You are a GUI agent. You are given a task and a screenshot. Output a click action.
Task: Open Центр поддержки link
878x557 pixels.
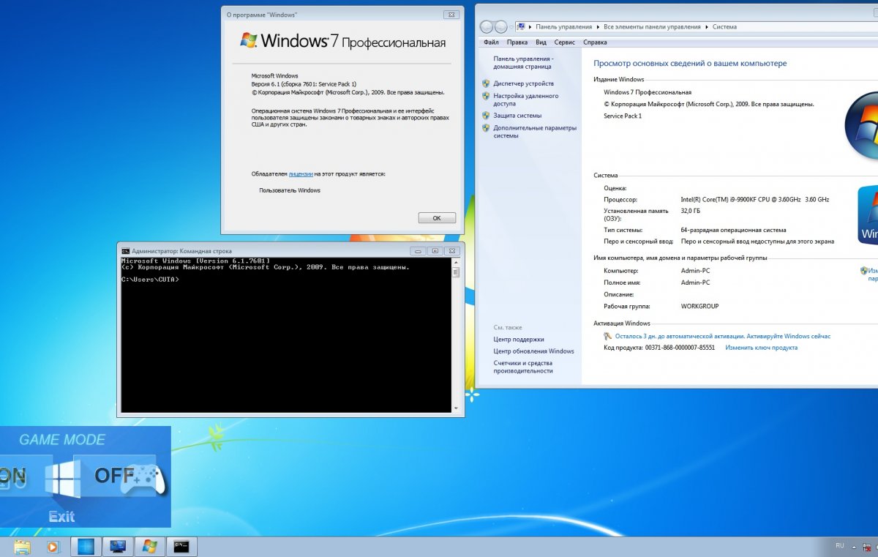(519, 339)
